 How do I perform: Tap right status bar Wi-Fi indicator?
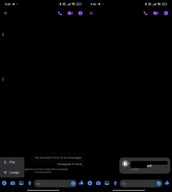tap(159, 4)
